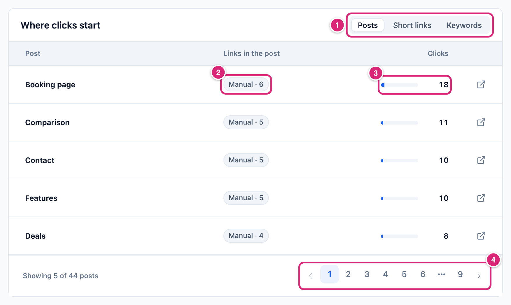Click the 11 clicks value
The width and height of the screenshot is (511, 305).
pos(444,123)
